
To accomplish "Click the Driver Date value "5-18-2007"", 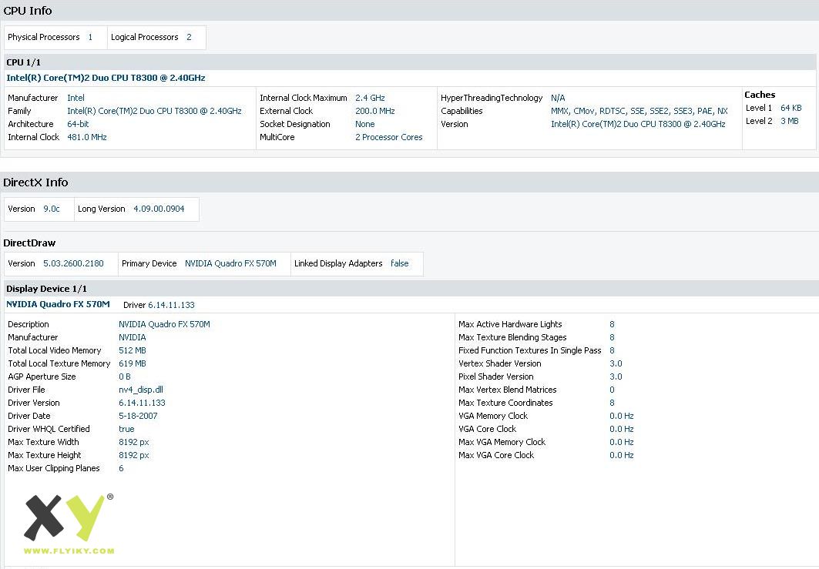I will pos(138,416).
